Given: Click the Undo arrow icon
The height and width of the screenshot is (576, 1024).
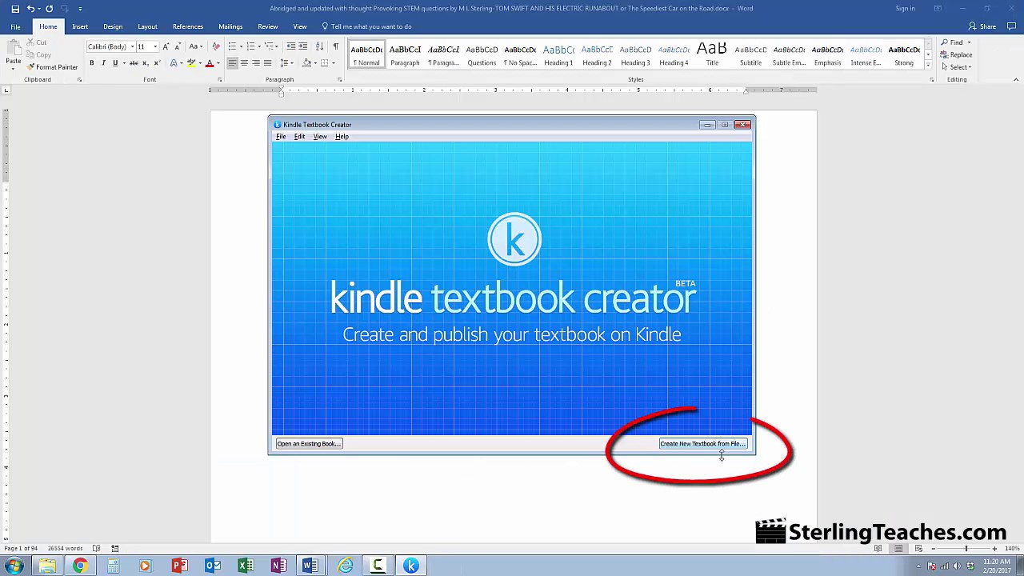Looking at the screenshot, I should click(x=30, y=9).
